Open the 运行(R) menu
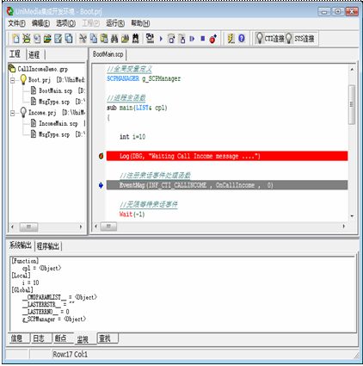 pyautogui.click(x=115, y=23)
